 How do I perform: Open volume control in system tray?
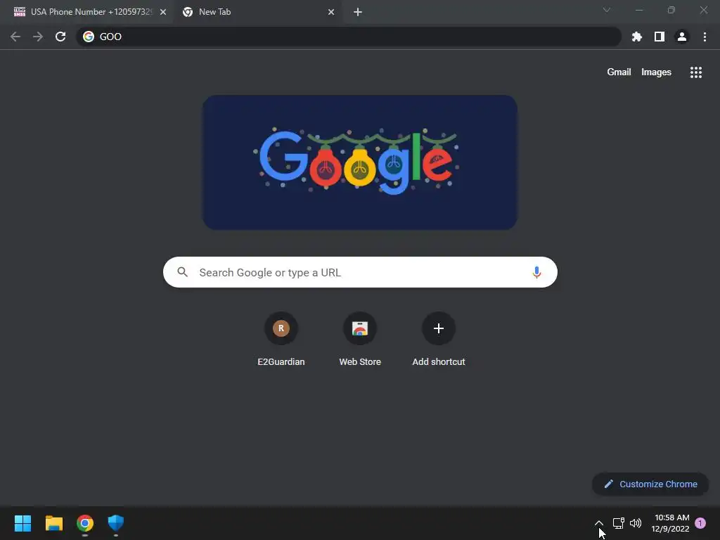point(636,523)
